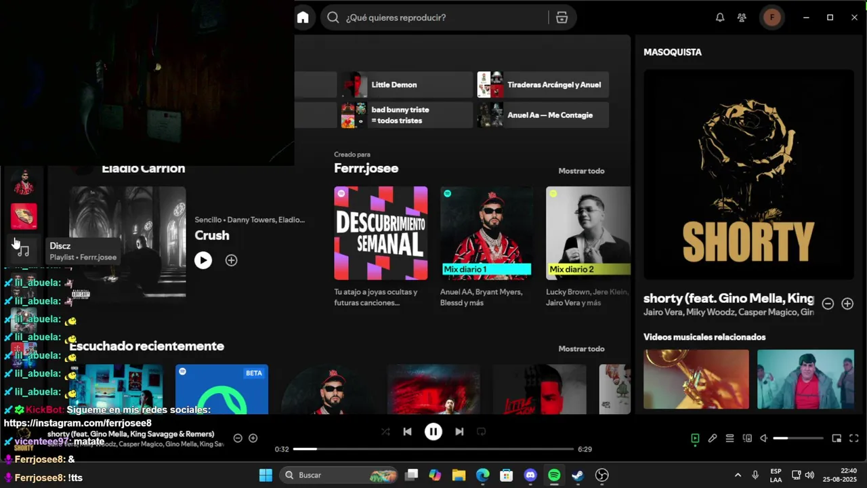Open the play queue
Image resolution: width=867 pixels, height=488 pixels.
[729, 439]
